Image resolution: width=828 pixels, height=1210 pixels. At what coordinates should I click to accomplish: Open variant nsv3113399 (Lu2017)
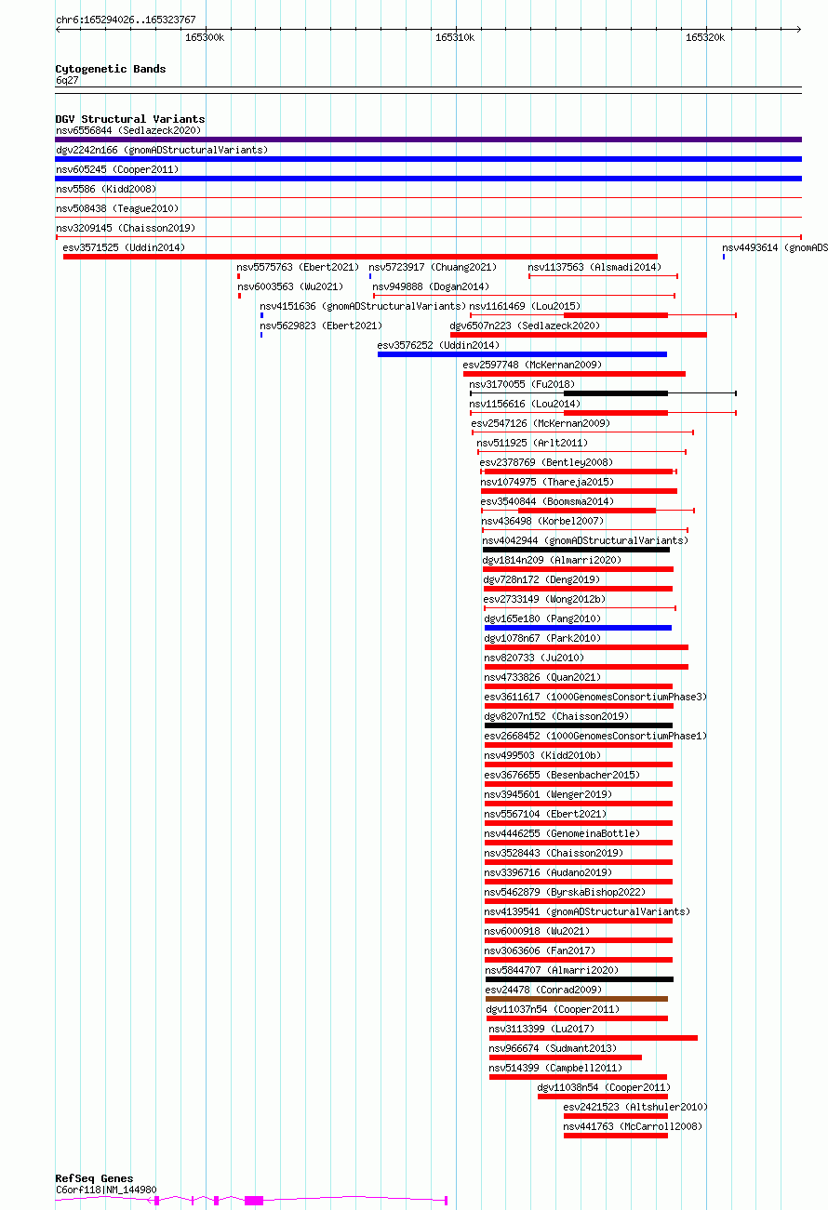[x=541, y=1029]
